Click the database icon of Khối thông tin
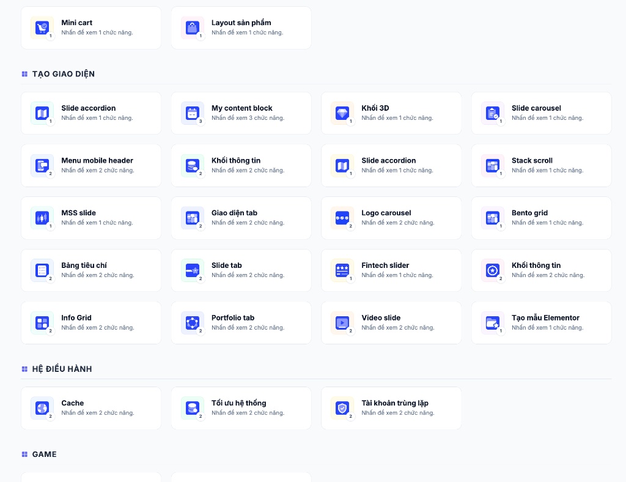The image size is (626, 482). pos(192,165)
